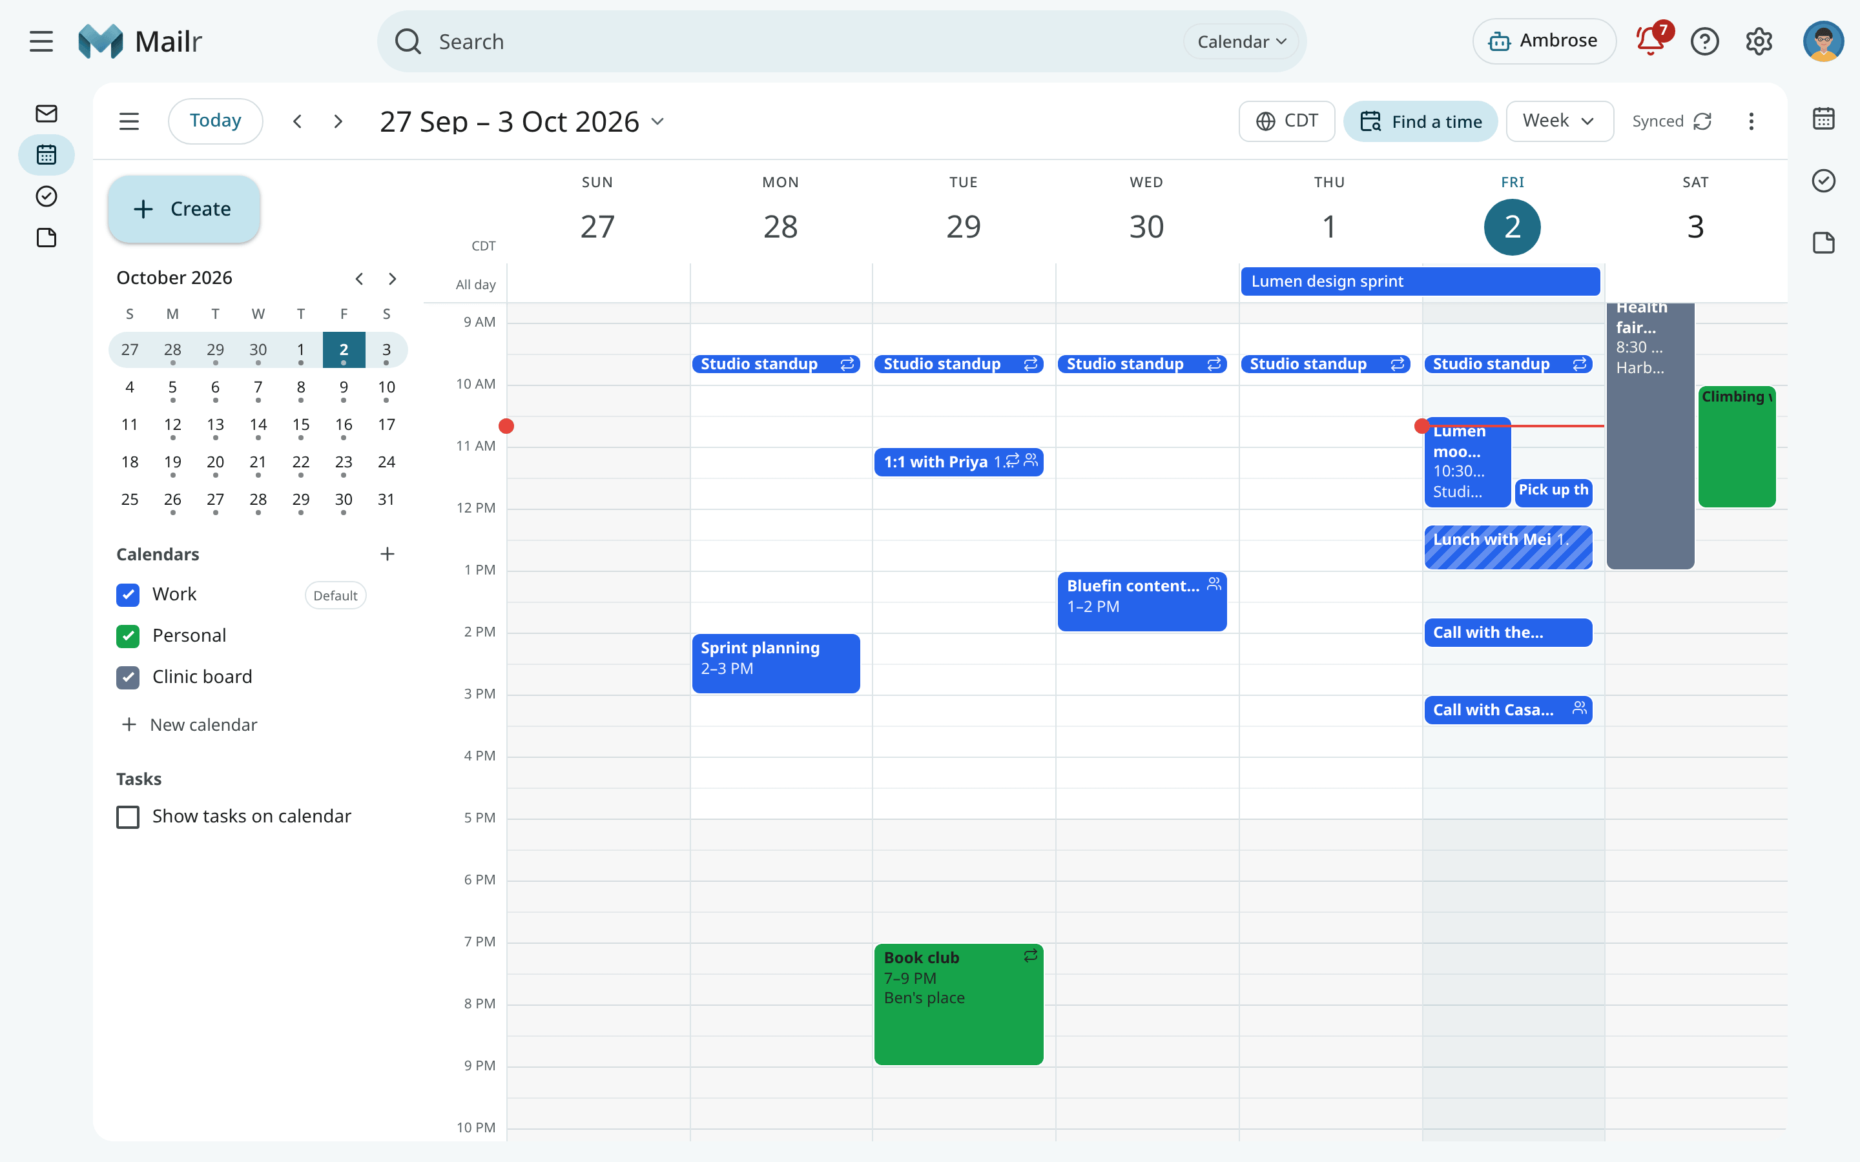Image resolution: width=1860 pixels, height=1162 pixels.
Task: Open the Bluefin content event on Wednesday
Action: click(1141, 602)
